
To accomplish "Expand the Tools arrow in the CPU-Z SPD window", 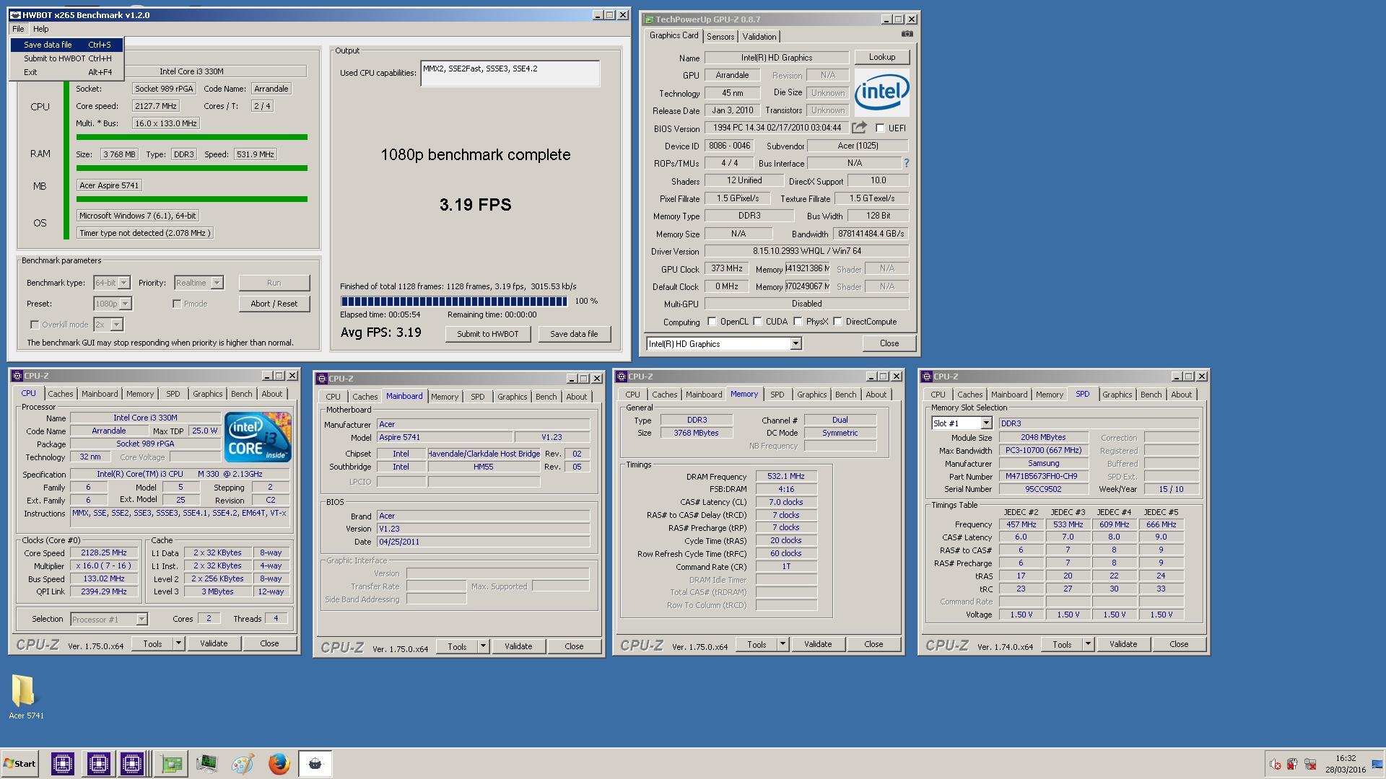I will click(1088, 644).
